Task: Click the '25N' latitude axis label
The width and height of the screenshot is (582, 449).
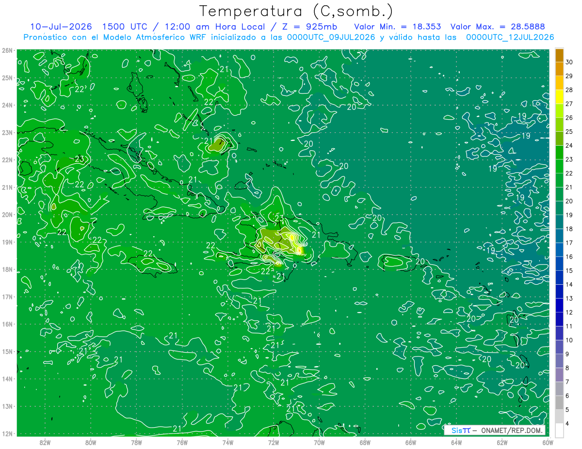Action: [7, 77]
